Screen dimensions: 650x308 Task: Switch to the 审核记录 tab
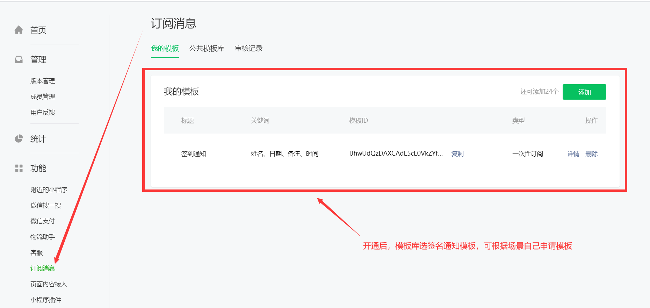pos(249,49)
